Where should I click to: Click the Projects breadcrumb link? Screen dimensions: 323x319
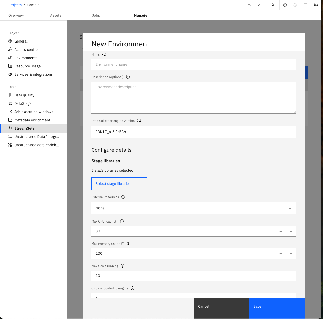[15, 5]
